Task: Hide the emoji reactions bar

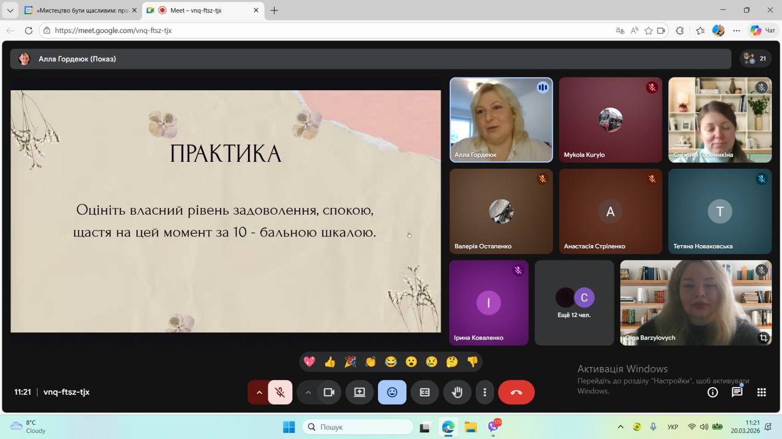Action: [x=392, y=393]
